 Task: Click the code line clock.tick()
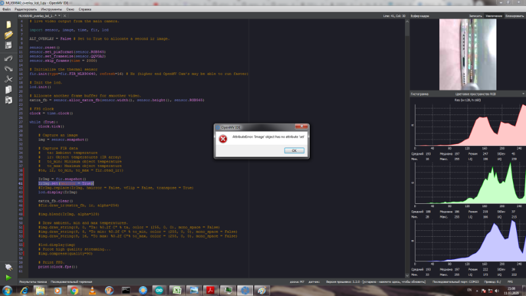[51, 126]
